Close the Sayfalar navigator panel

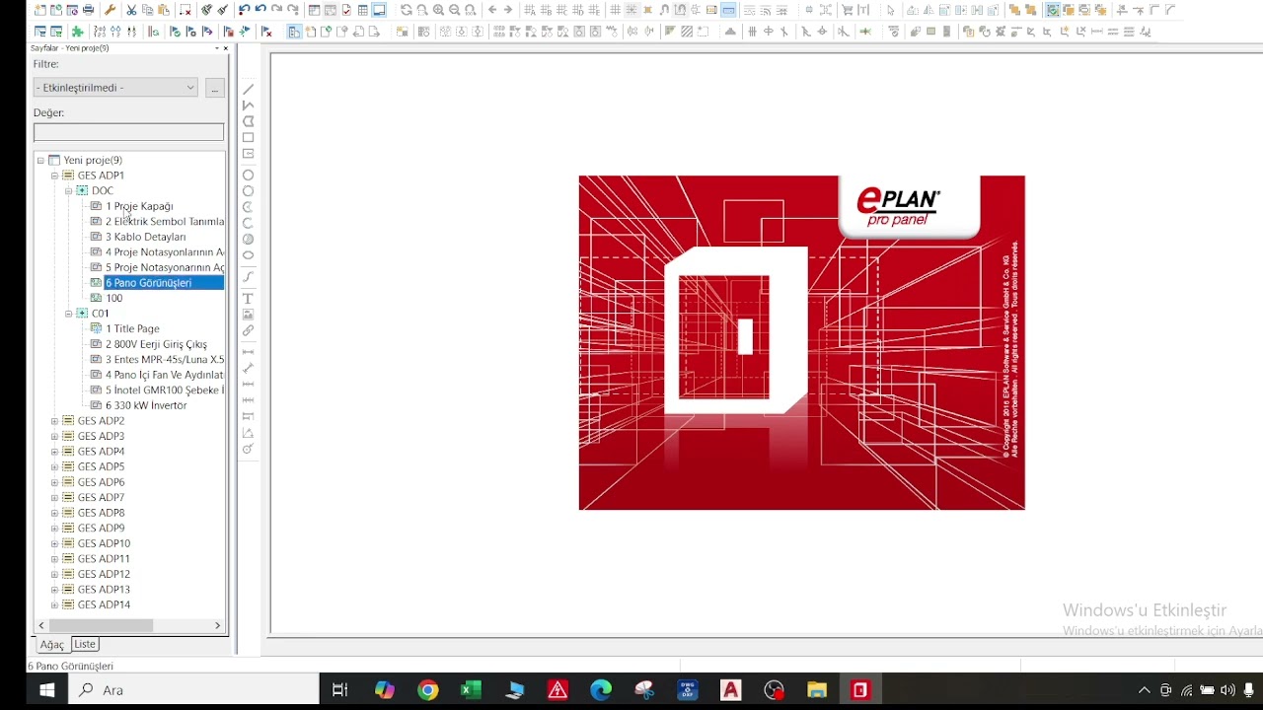point(226,48)
